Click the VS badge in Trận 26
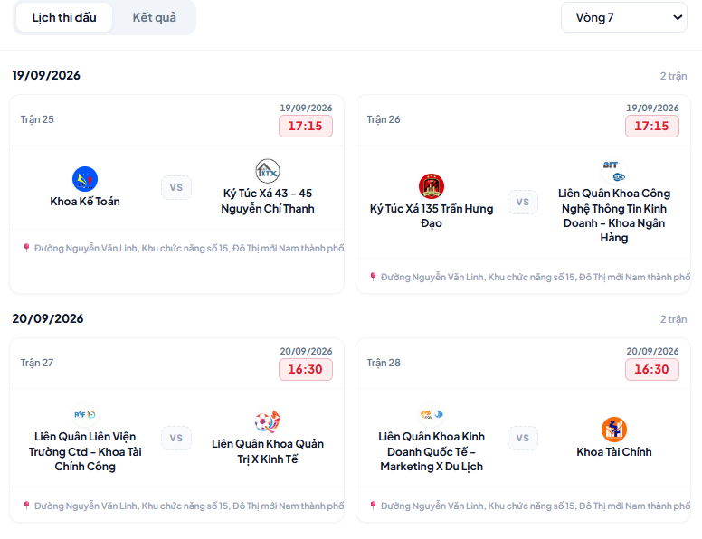 (x=523, y=202)
